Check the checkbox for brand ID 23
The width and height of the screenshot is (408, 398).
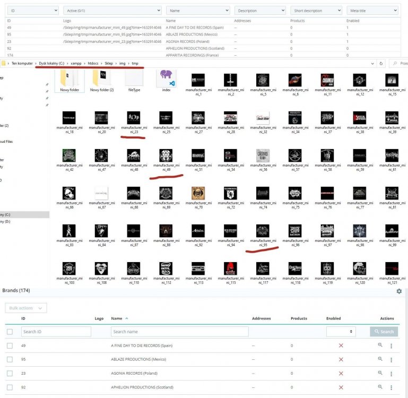(x=10, y=373)
